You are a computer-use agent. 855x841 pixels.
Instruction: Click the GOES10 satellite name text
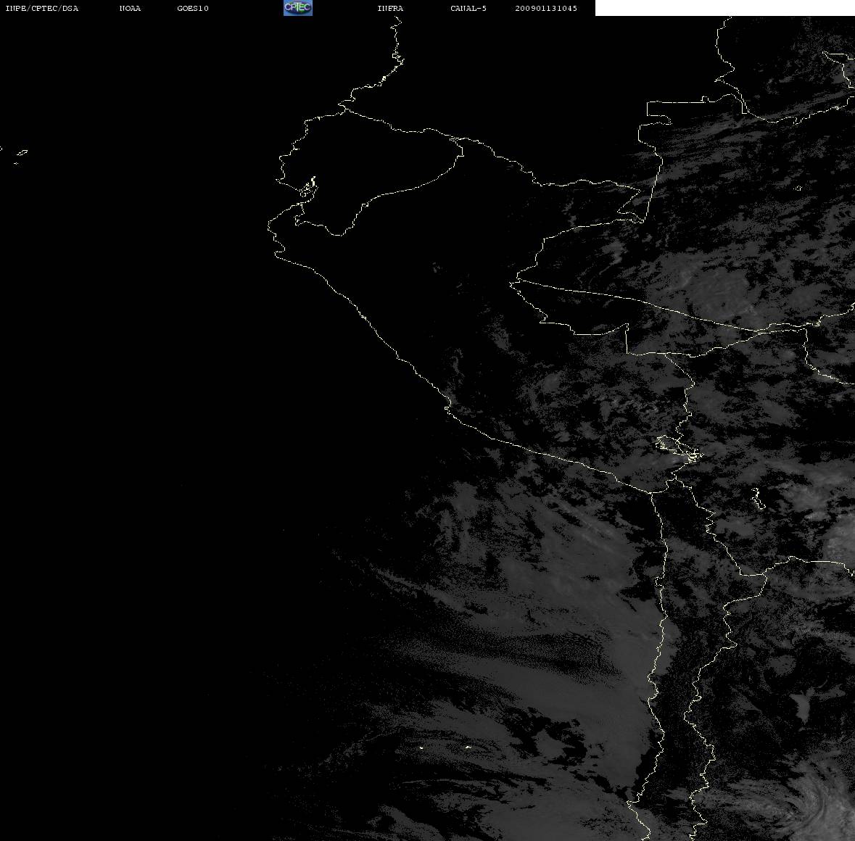point(192,8)
